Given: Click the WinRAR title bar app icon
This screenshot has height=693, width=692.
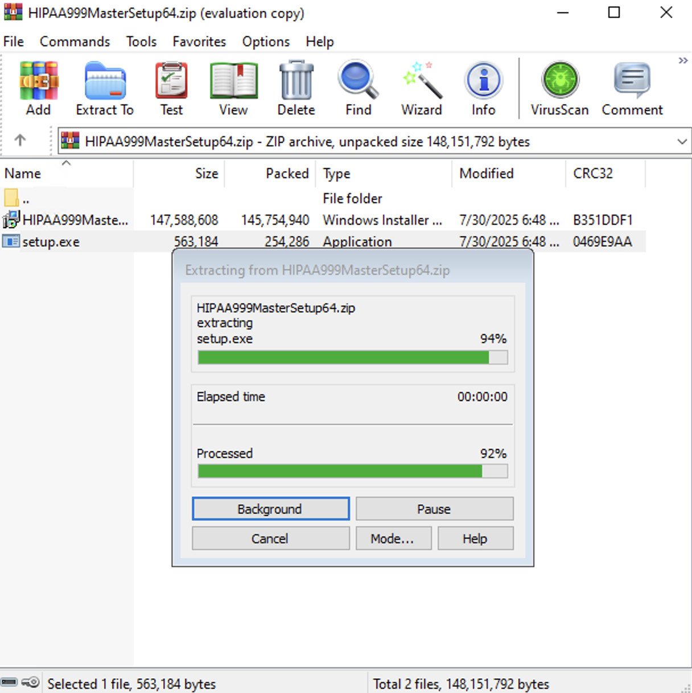Looking at the screenshot, I should (13, 12).
